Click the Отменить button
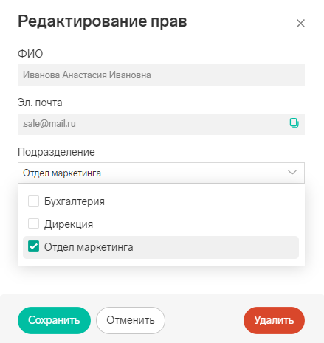 (131, 320)
